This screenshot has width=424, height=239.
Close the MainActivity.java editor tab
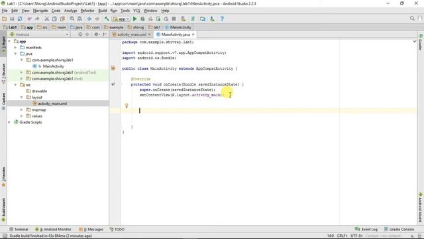point(193,35)
